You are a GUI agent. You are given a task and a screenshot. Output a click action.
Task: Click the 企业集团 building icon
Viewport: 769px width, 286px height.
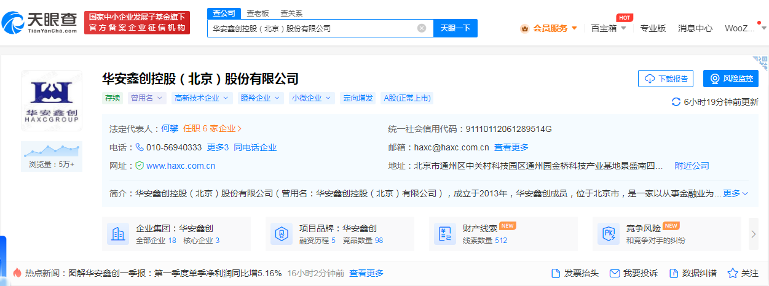[x=118, y=233]
